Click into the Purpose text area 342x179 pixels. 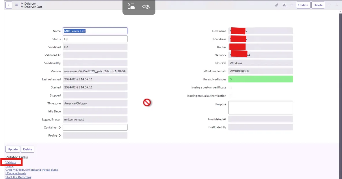click(261, 108)
